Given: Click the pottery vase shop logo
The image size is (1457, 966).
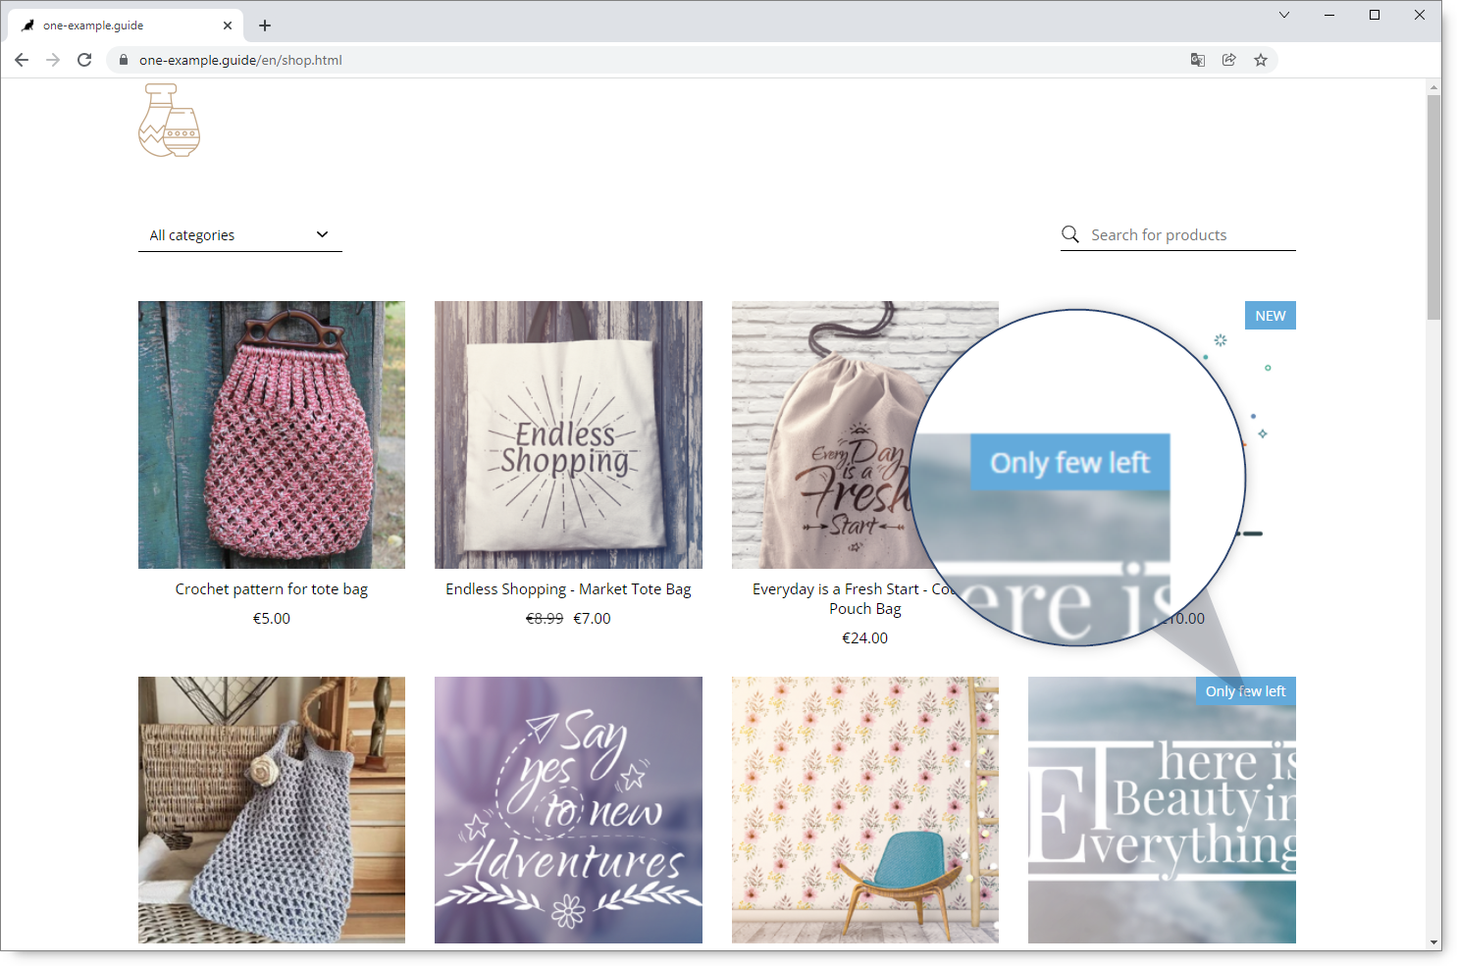Looking at the screenshot, I should pos(169,121).
